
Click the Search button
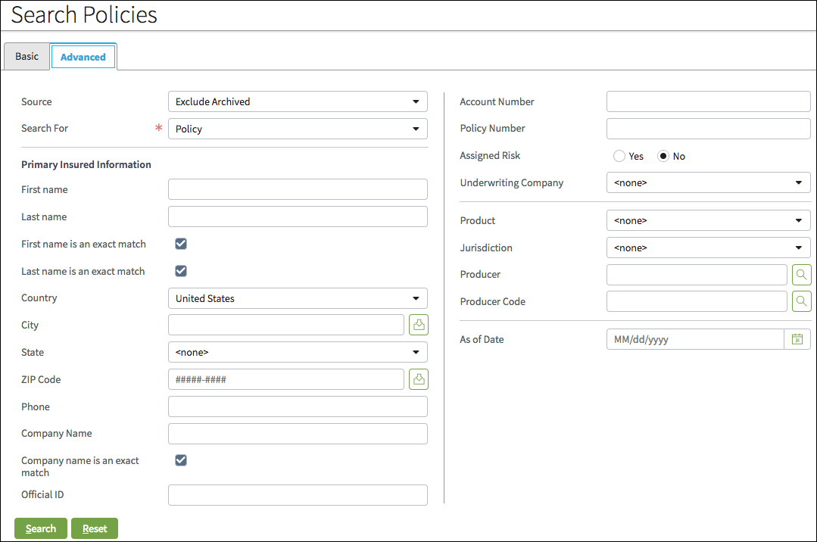click(x=40, y=528)
